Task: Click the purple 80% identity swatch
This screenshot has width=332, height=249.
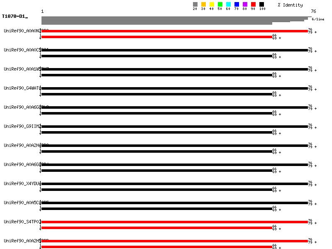Action: click(245, 5)
